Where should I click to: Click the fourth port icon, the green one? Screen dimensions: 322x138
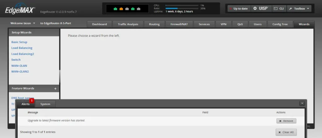coord(133,9)
